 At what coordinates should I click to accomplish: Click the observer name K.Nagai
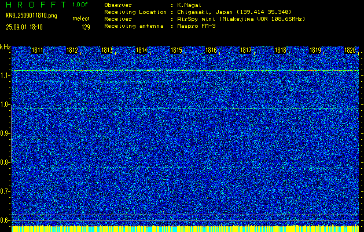[x=189, y=5]
